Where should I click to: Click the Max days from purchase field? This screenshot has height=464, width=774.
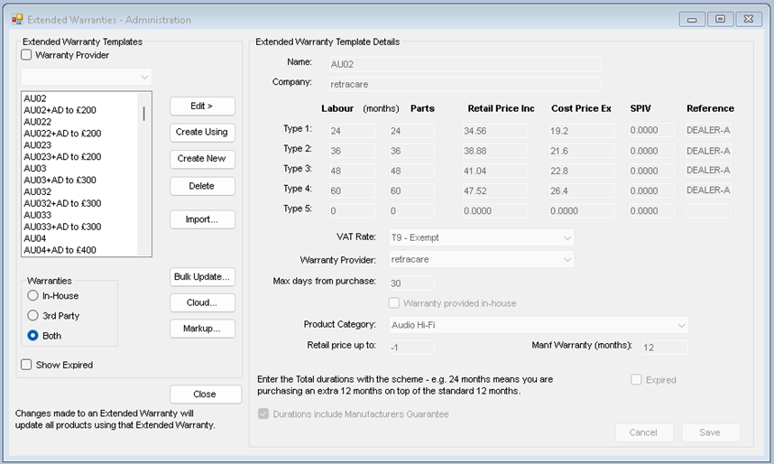click(411, 283)
